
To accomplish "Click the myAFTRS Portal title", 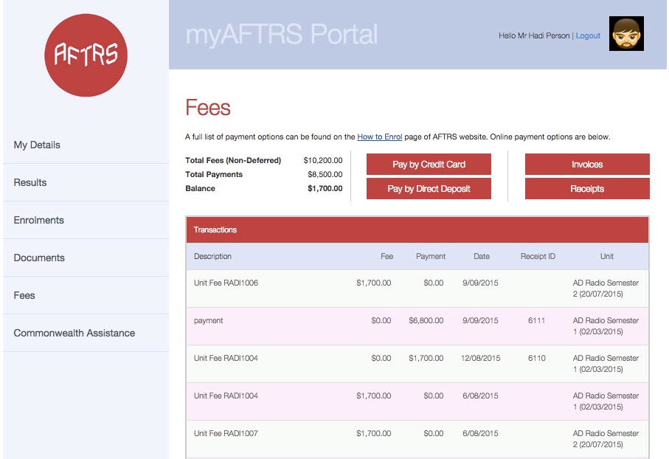I will pyautogui.click(x=282, y=34).
